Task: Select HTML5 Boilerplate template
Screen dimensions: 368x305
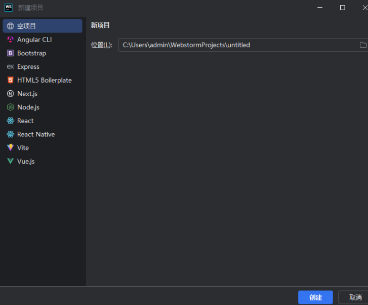Action: pyautogui.click(x=43, y=80)
